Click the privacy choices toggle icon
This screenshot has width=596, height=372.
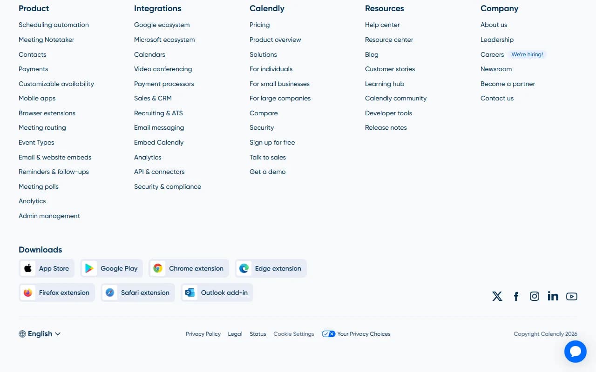coord(328,334)
